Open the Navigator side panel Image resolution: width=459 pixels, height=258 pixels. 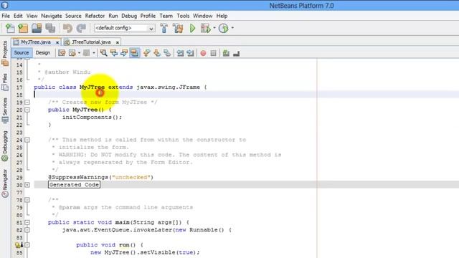pyautogui.click(x=5, y=183)
